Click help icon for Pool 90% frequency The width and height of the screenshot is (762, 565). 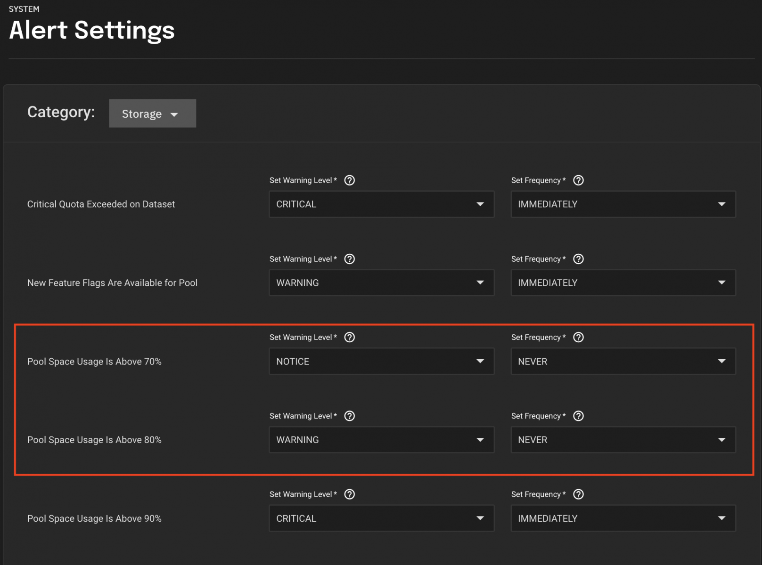tap(578, 494)
